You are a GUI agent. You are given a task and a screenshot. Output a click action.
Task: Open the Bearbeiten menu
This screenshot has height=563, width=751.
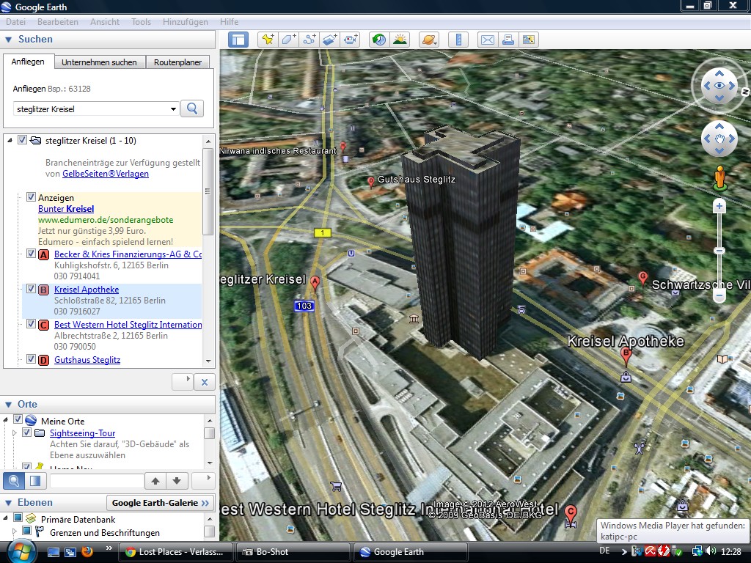coord(57,22)
